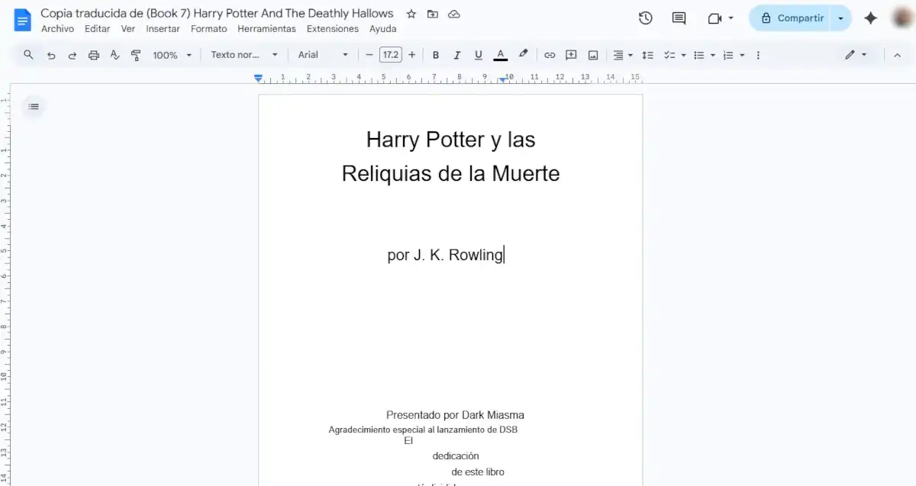This screenshot has height=486, width=916.
Task: Open the Extensiones menu
Action: pos(333,28)
